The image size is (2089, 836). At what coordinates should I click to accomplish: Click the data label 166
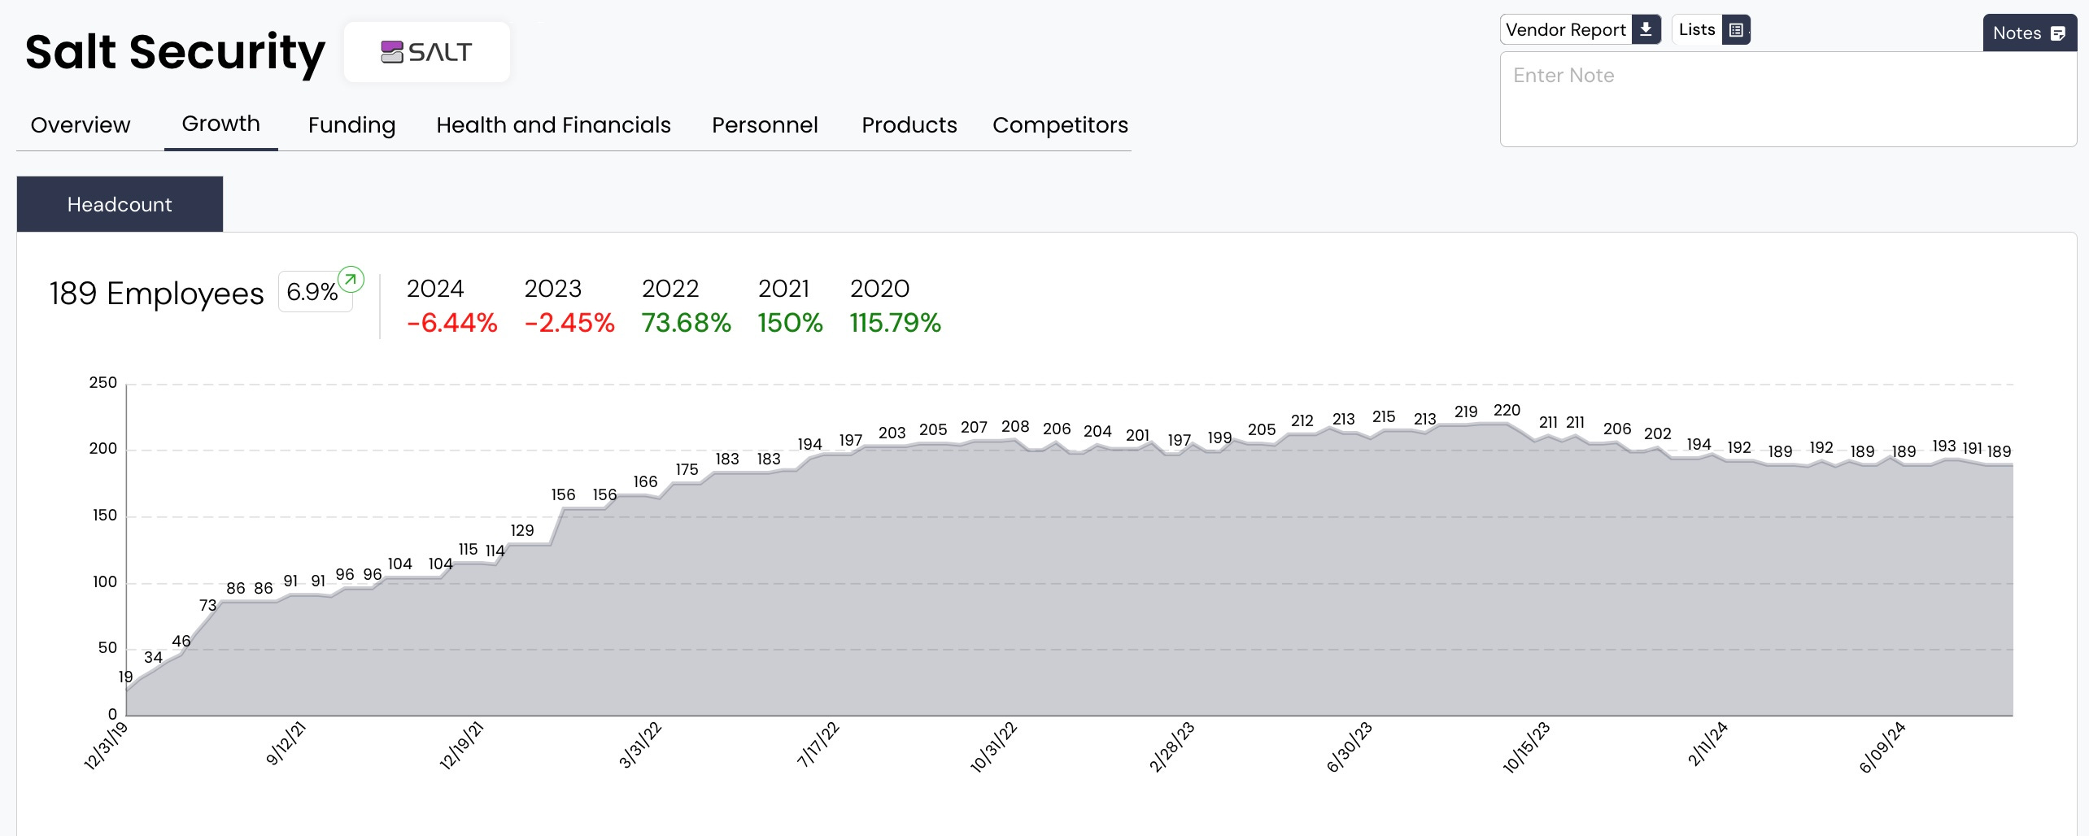[x=645, y=481]
